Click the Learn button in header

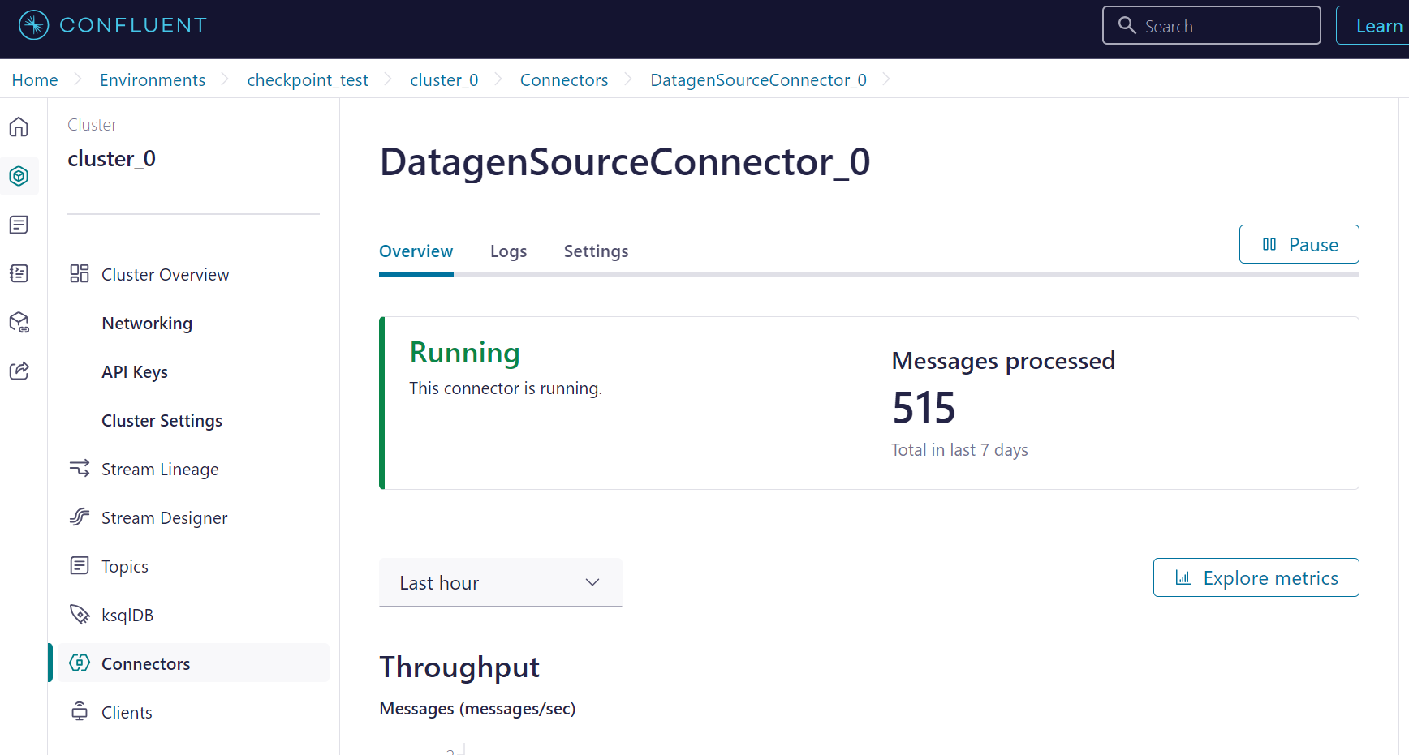pos(1373,25)
